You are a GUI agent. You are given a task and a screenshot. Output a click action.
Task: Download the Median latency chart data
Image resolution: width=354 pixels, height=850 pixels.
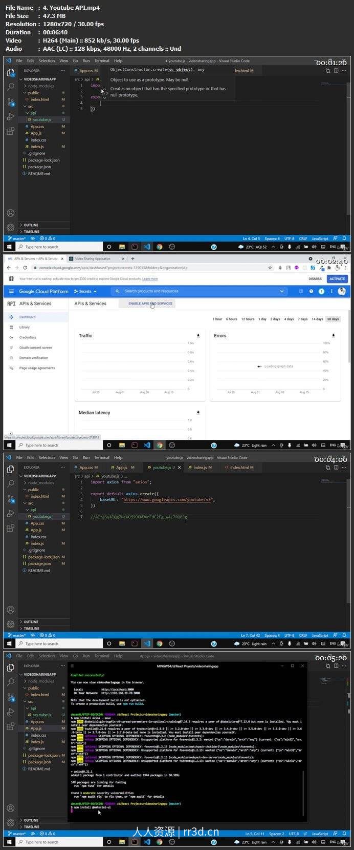tap(198, 412)
